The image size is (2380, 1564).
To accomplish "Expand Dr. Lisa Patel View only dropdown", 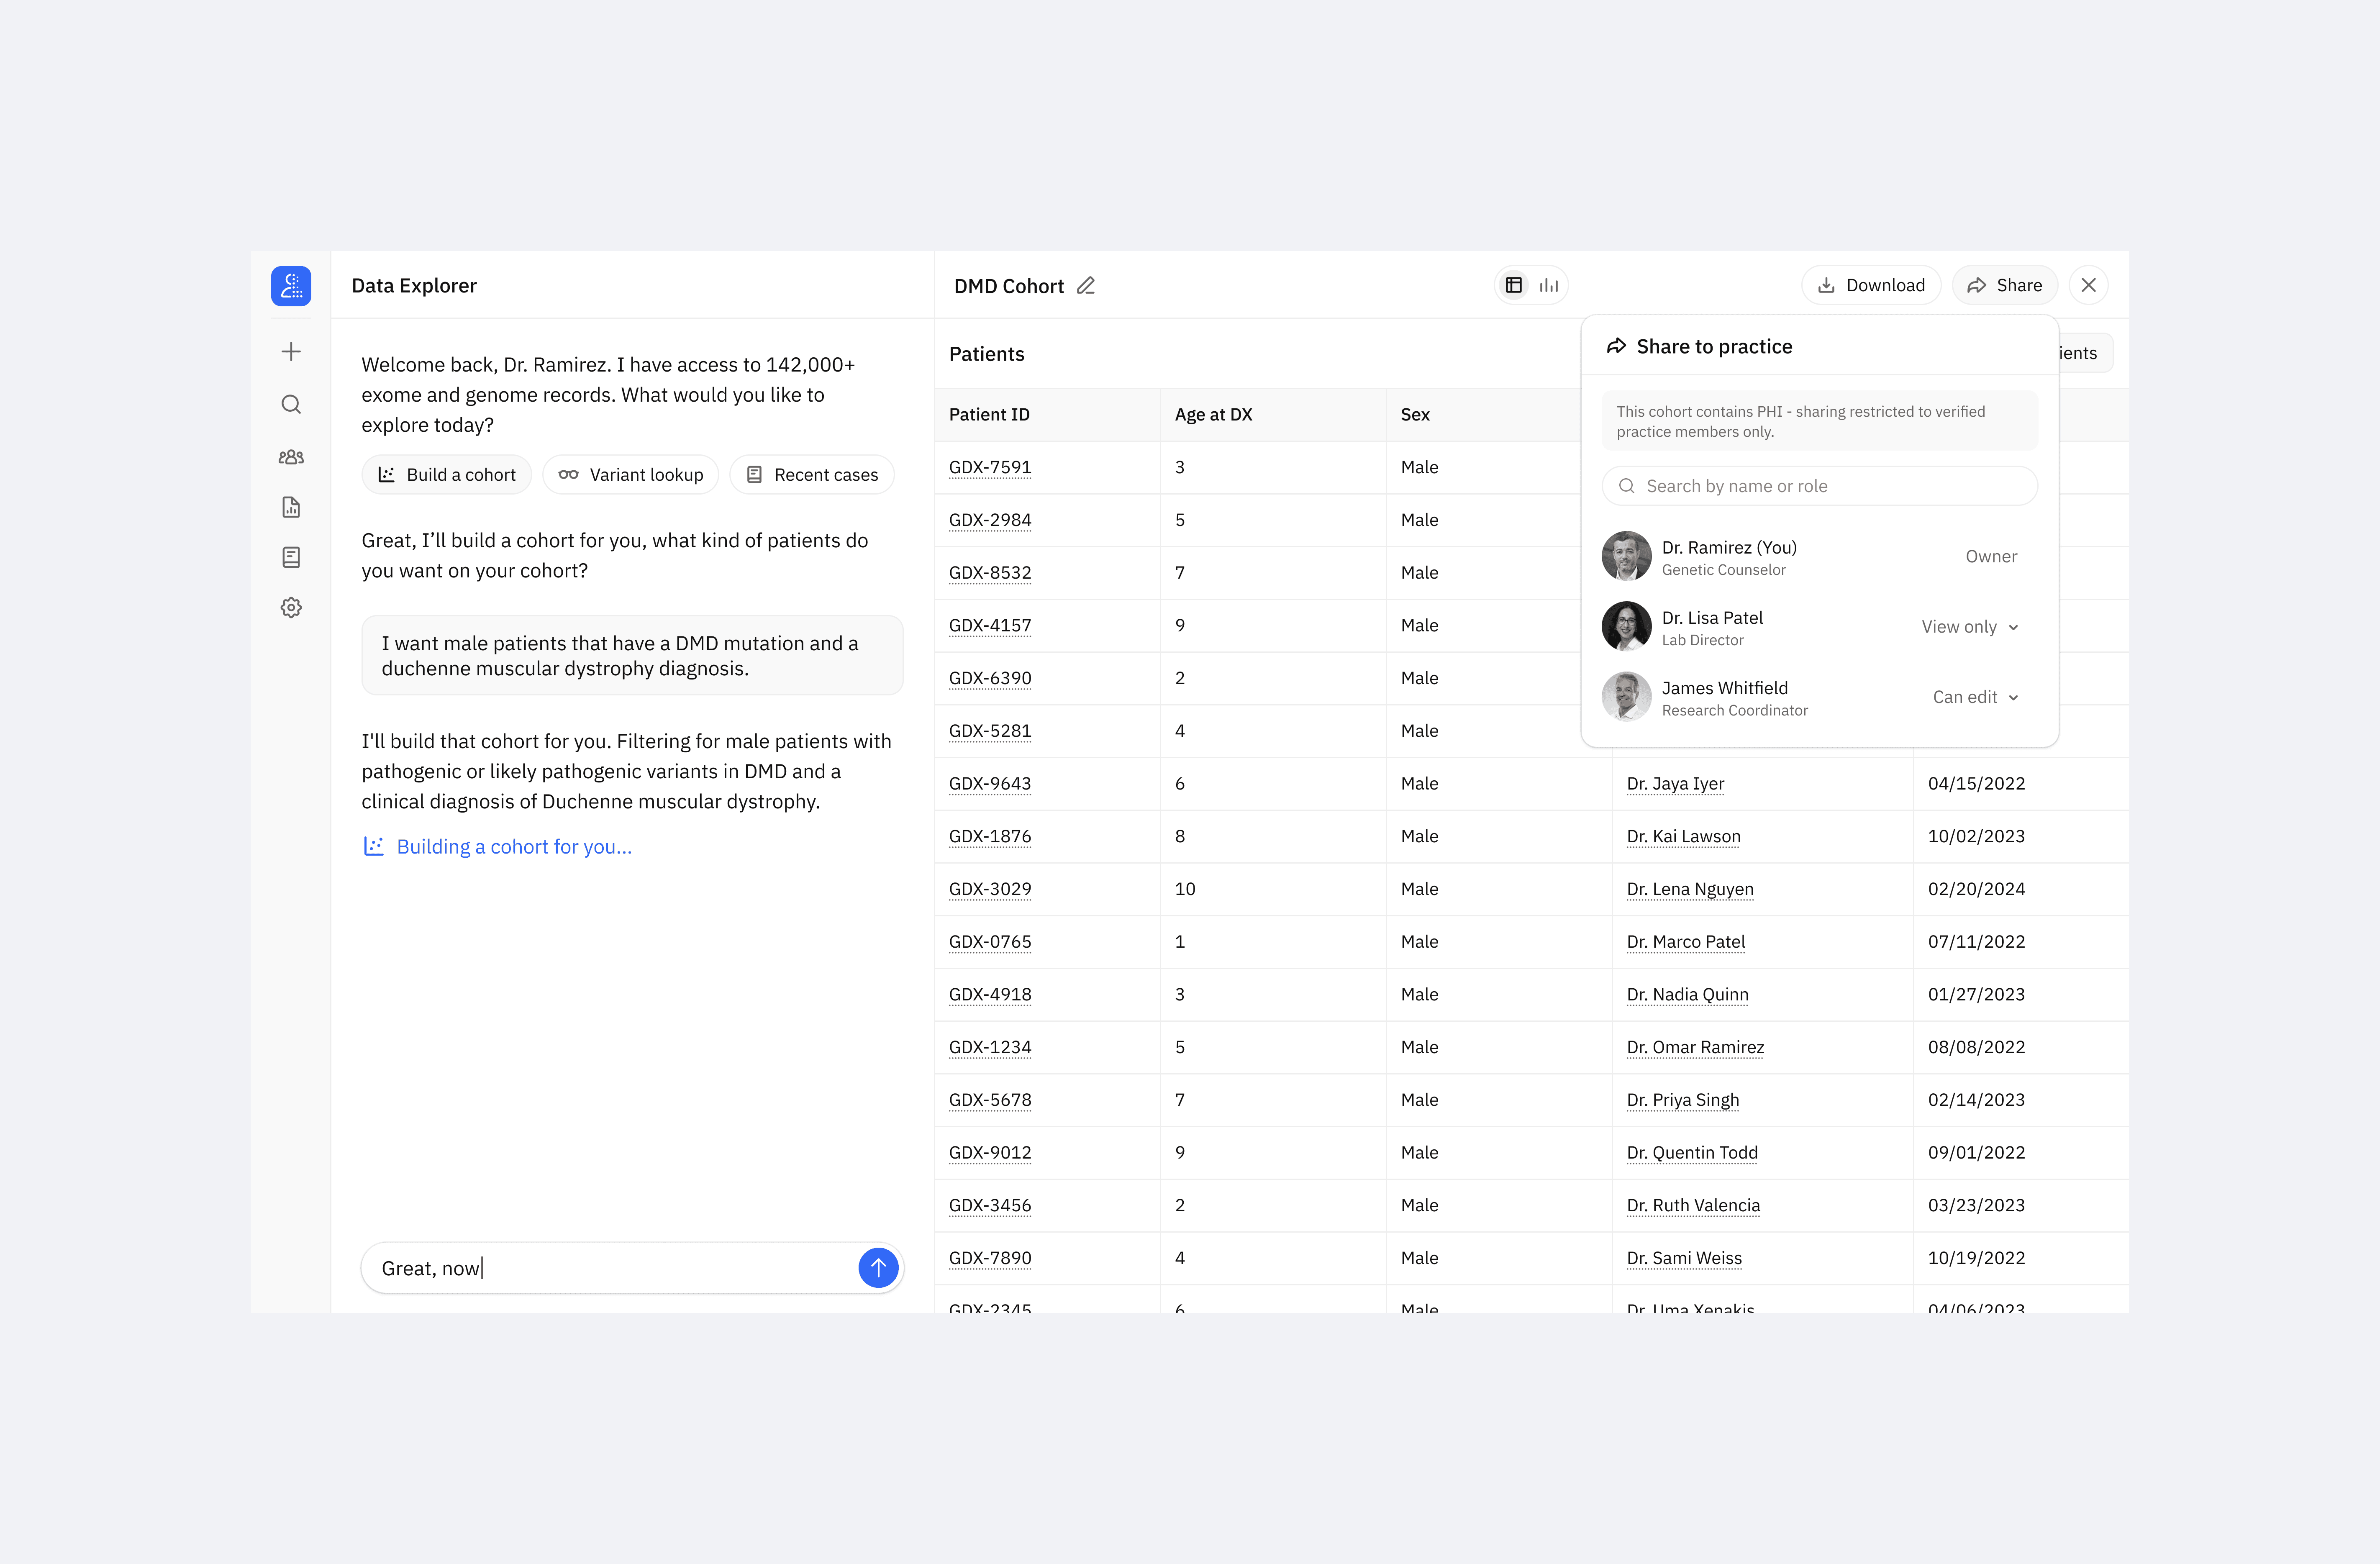I will (x=1969, y=627).
